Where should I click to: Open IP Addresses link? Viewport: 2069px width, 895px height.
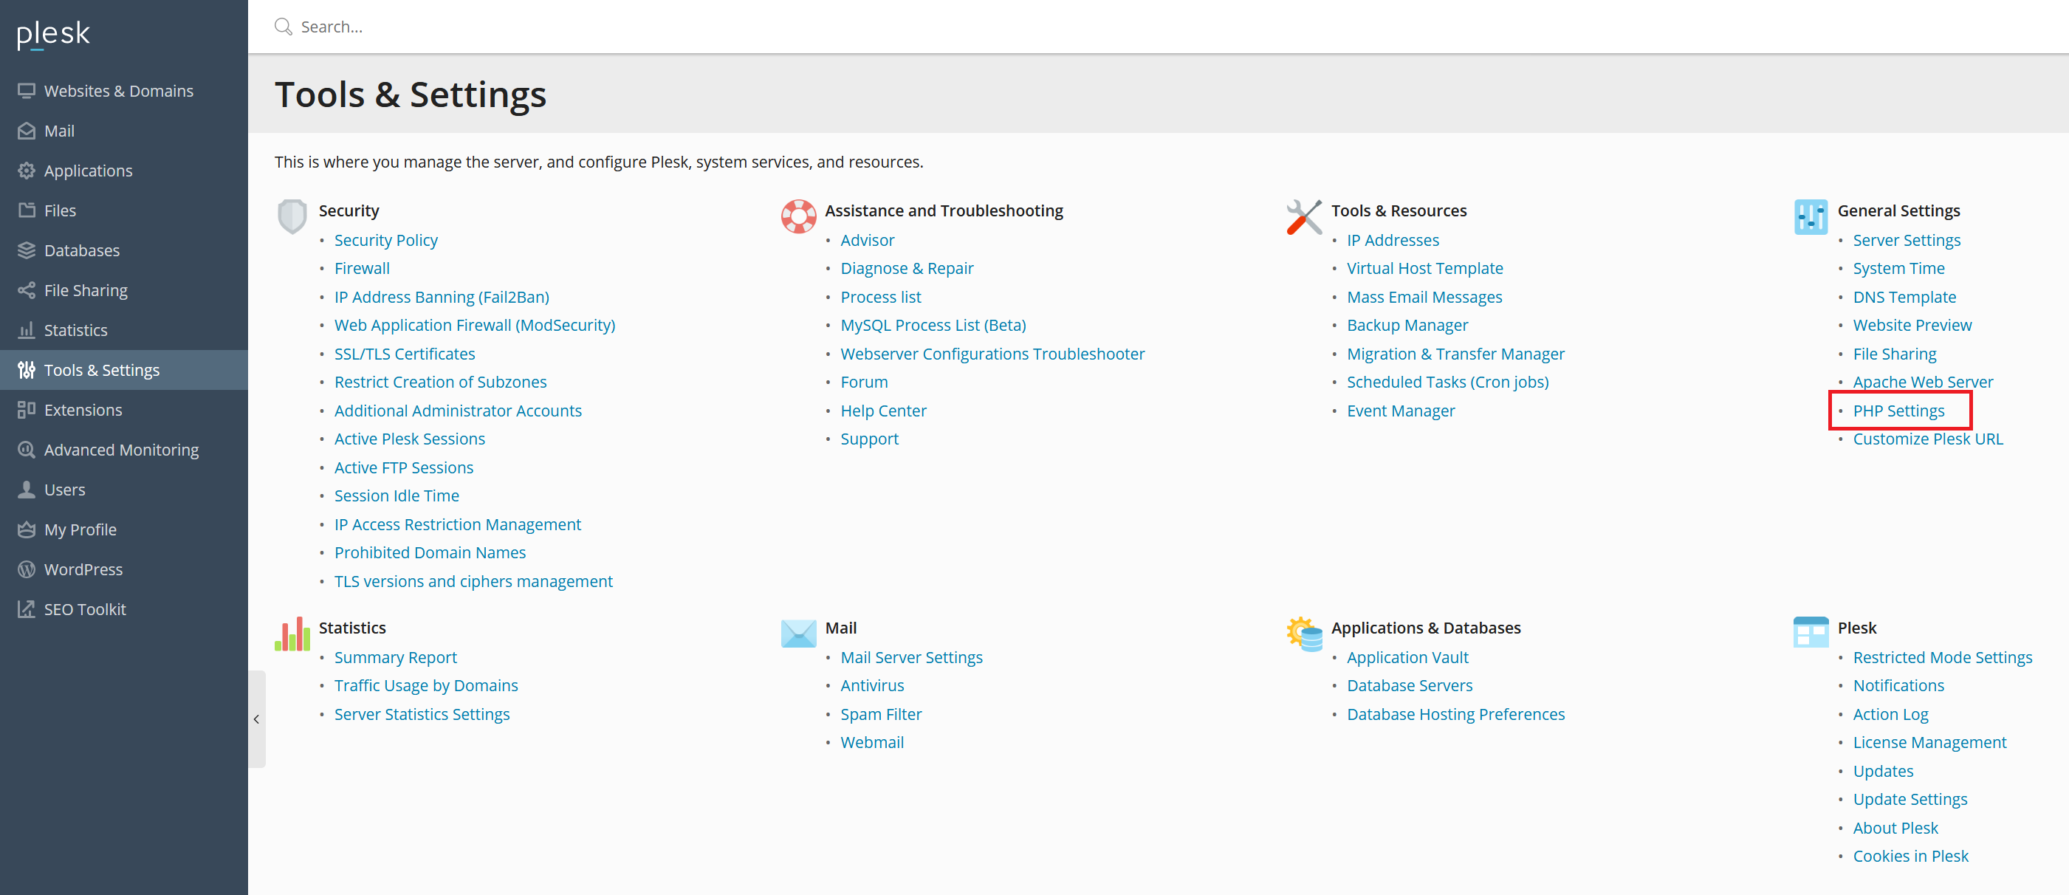coord(1393,240)
